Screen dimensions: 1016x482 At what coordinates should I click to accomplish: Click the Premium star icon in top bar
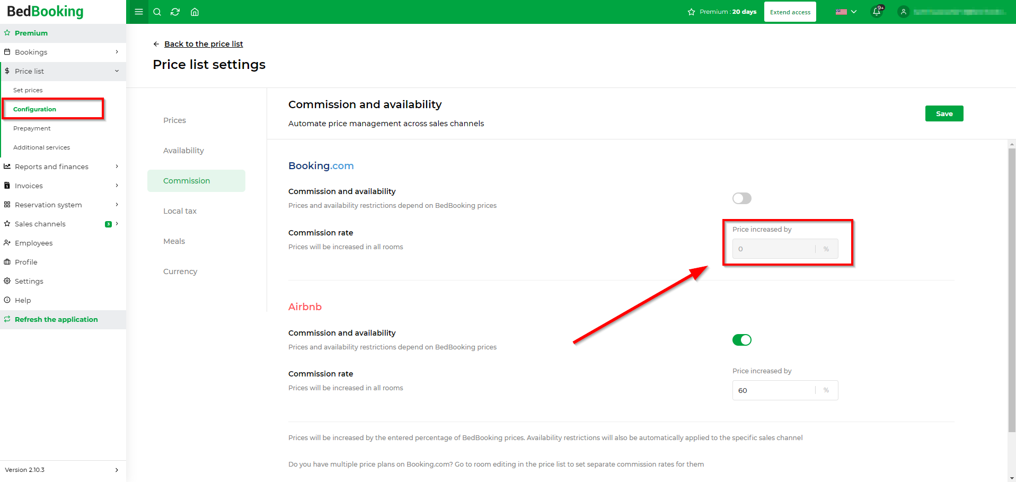click(x=691, y=12)
